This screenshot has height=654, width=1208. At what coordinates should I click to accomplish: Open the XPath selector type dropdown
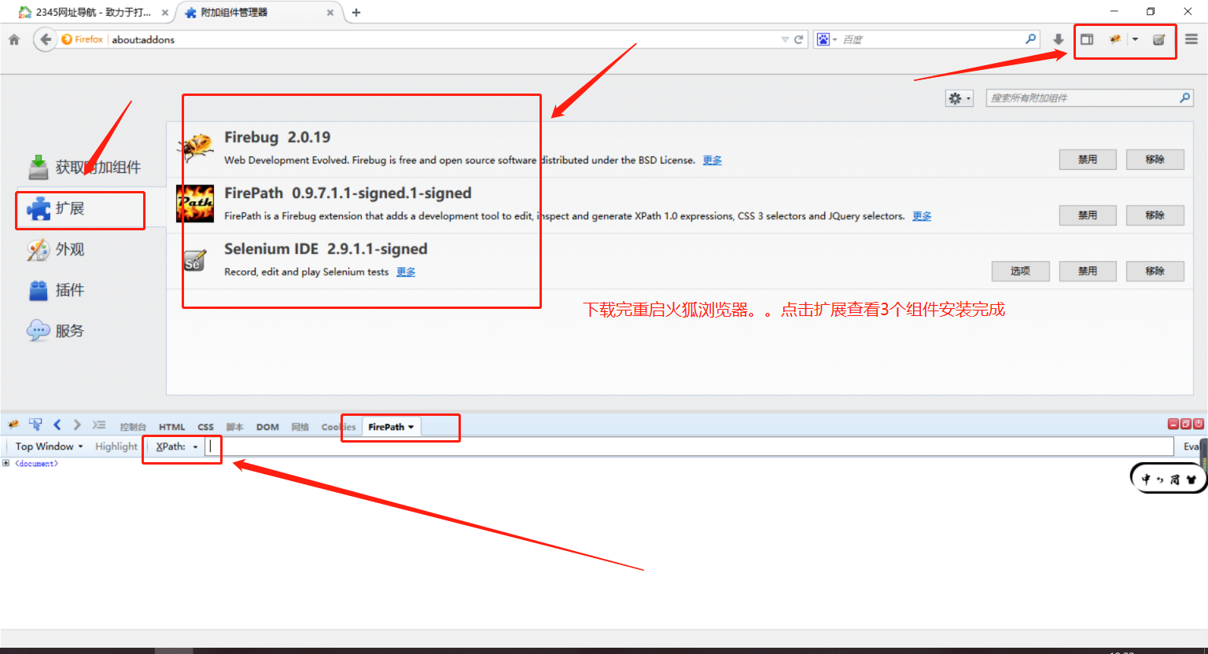pyautogui.click(x=177, y=446)
